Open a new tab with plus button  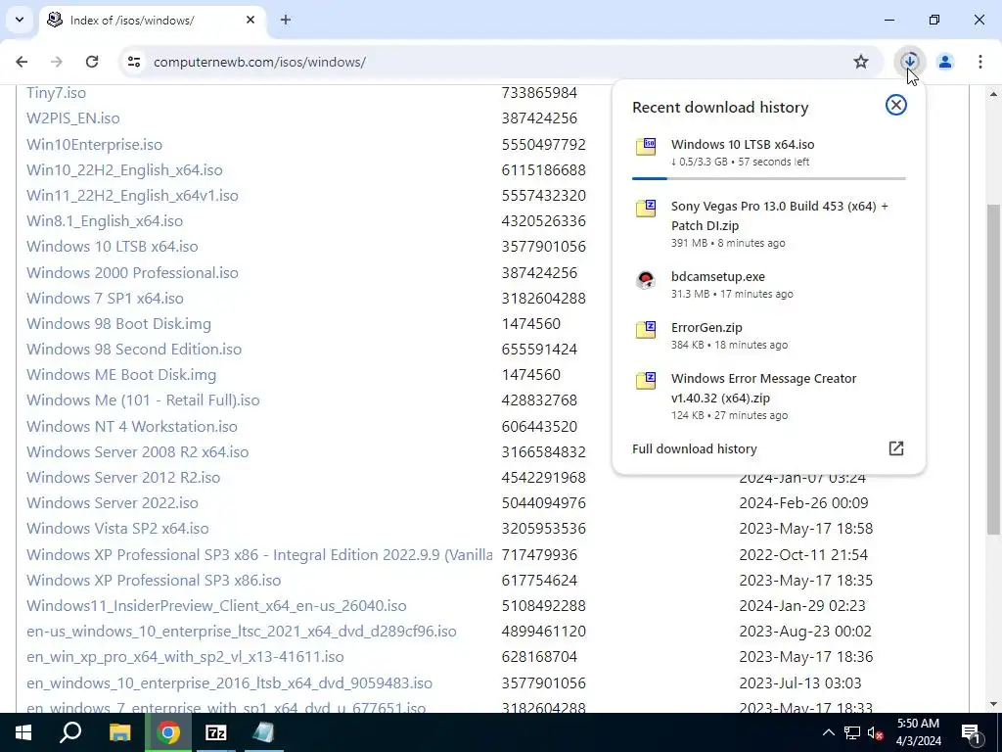point(286,20)
